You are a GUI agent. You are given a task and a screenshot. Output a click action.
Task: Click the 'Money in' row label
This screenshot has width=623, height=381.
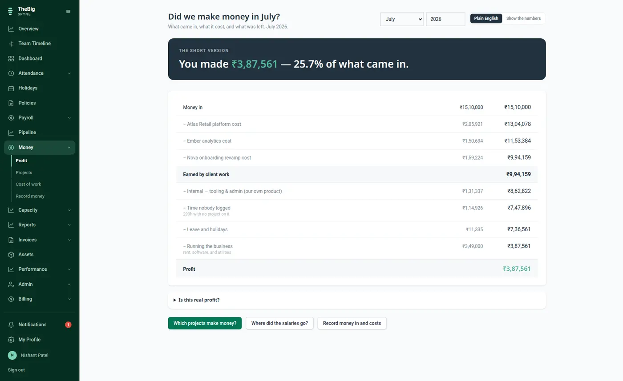(193, 108)
